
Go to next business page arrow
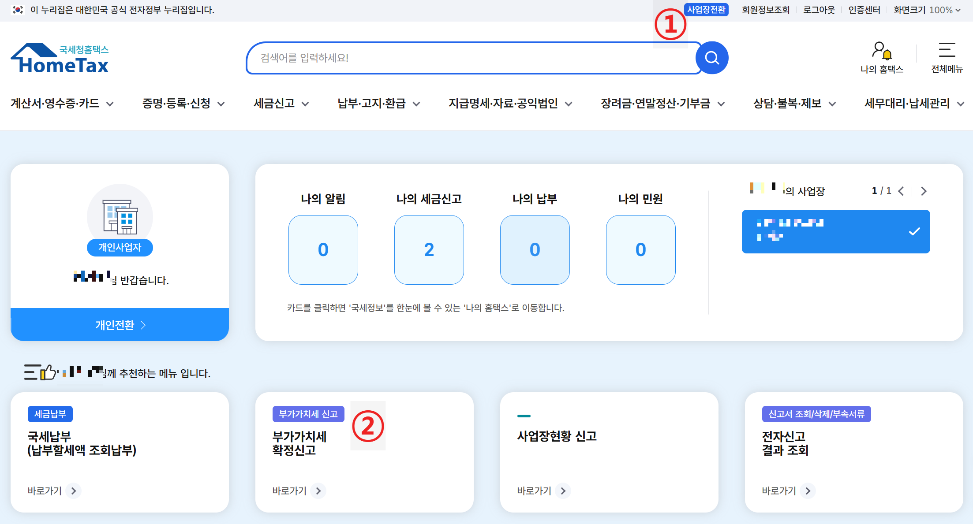point(924,191)
